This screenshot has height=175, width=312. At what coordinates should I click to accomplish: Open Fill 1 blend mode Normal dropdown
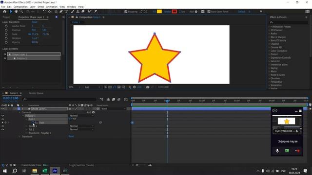(81, 129)
